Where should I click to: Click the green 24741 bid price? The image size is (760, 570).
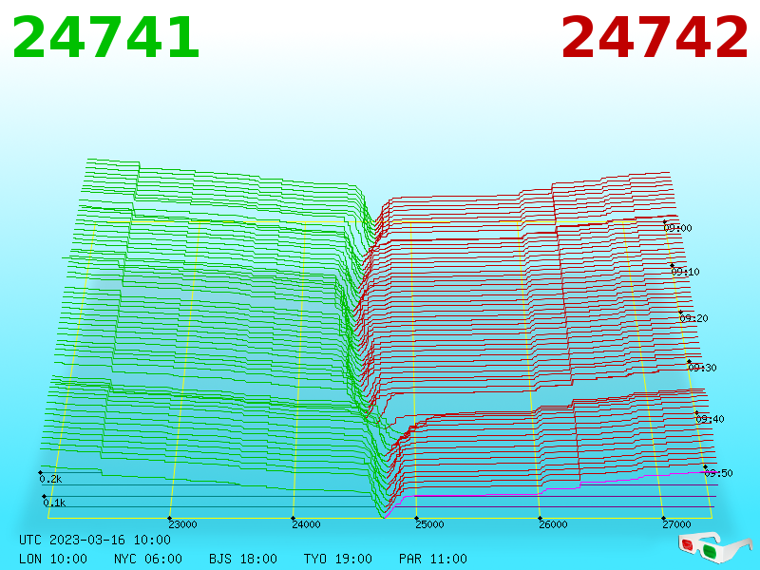pos(105,37)
